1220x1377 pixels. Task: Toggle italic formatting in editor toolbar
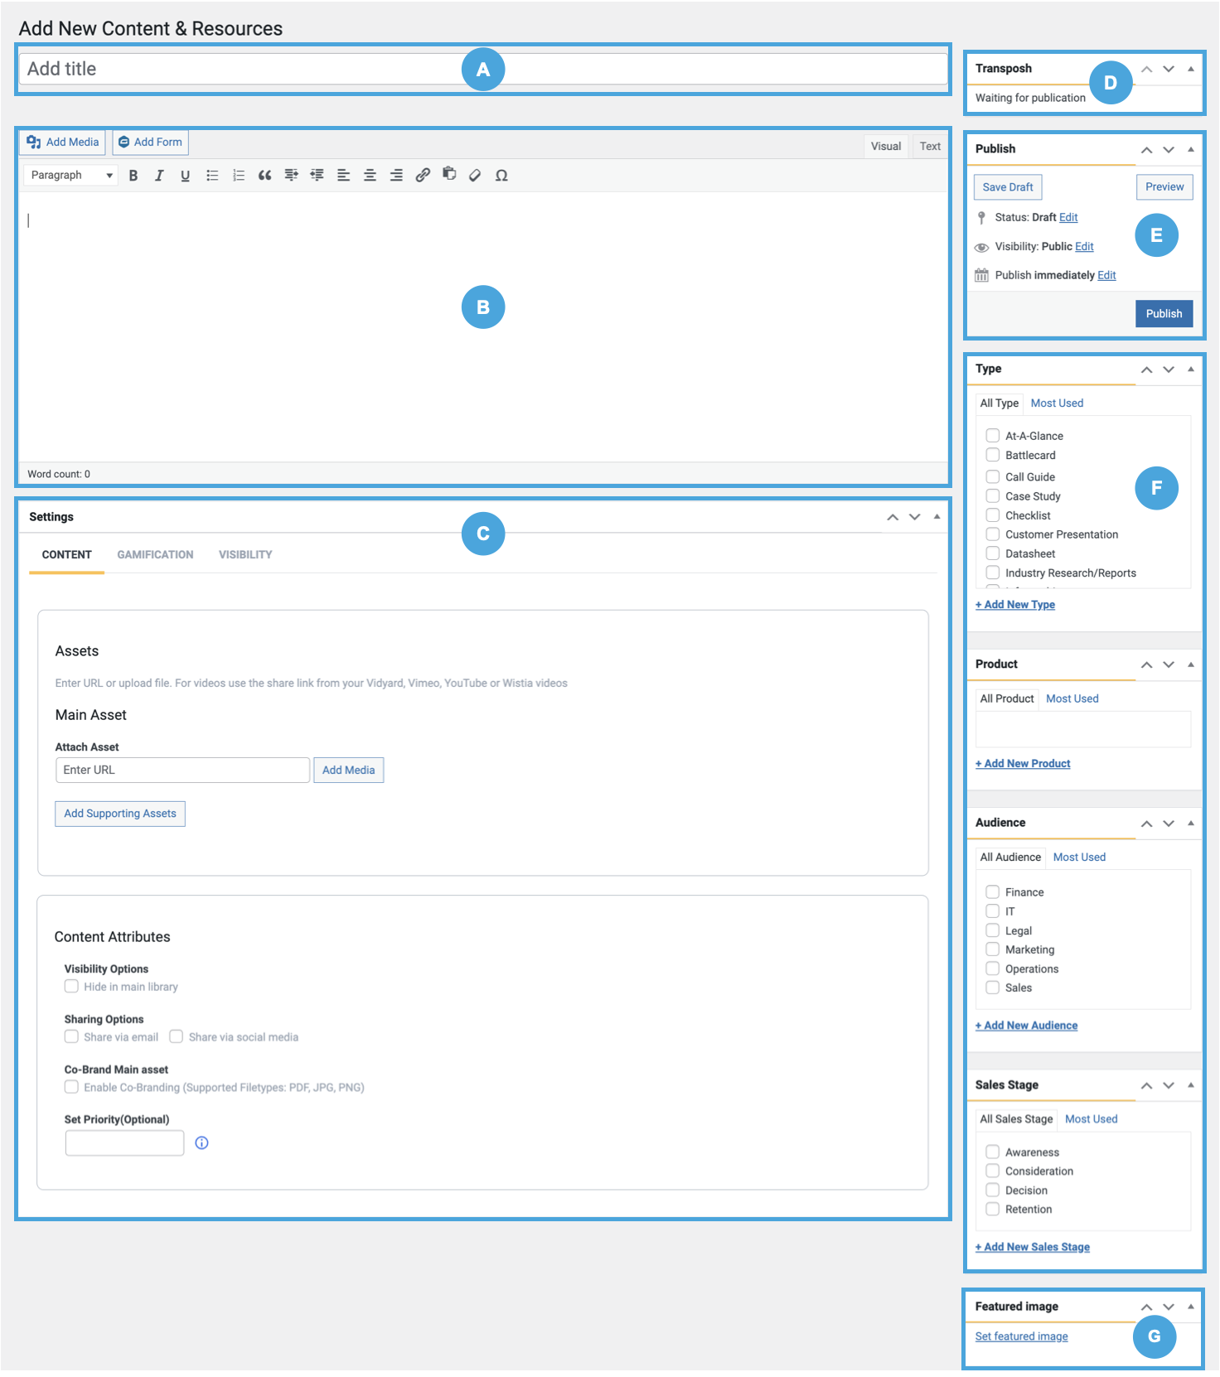point(159,175)
